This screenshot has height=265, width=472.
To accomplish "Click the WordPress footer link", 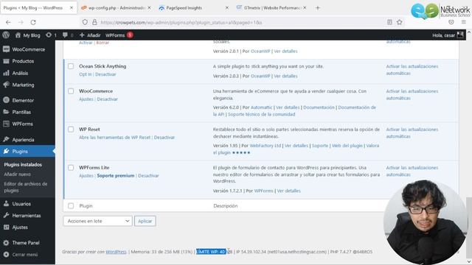I will (x=116, y=252).
